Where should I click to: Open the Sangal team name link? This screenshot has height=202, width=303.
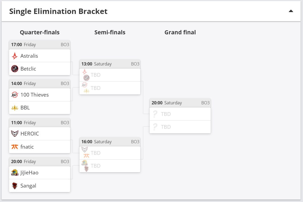coord(28,186)
